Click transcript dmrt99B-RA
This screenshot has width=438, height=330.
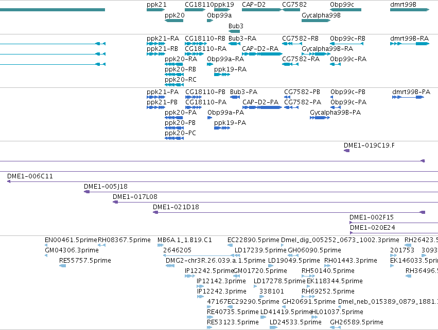tap(409, 39)
